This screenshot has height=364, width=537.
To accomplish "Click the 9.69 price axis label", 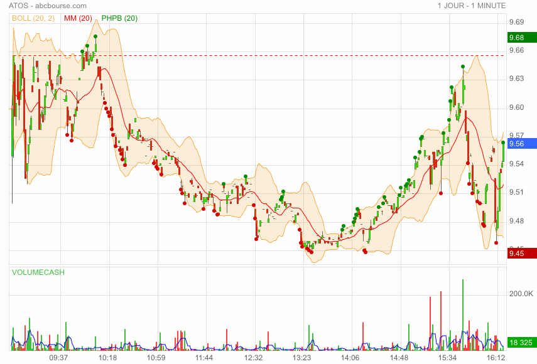I will [x=516, y=22].
